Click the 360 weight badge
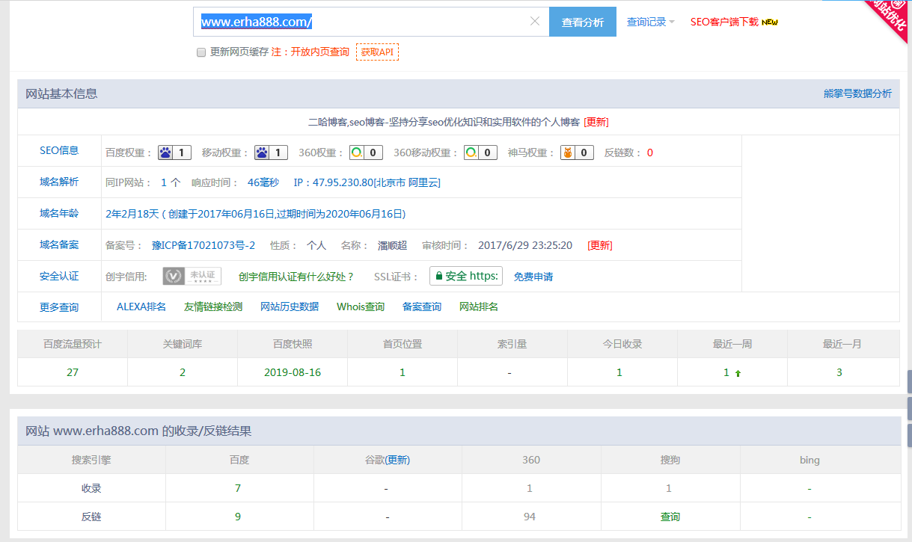The width and height of the screenshot is (912, 542). (x=366, y=153)
